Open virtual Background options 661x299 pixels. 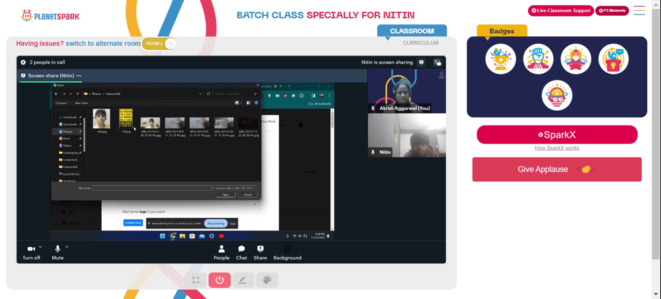tap(287, 249)
